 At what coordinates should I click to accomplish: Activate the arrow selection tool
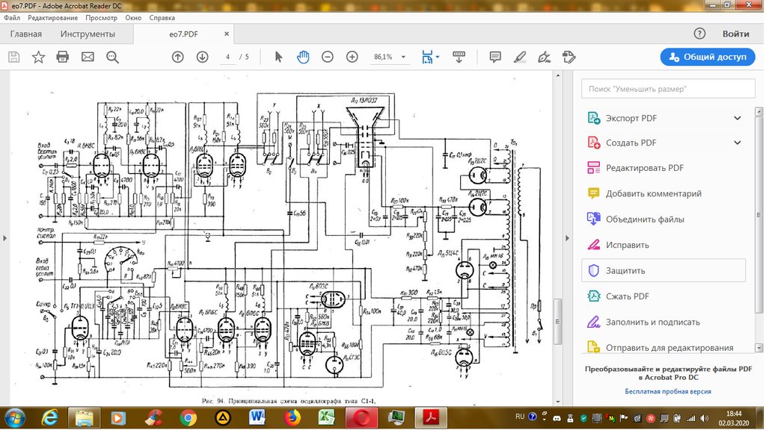pos(278,57)
